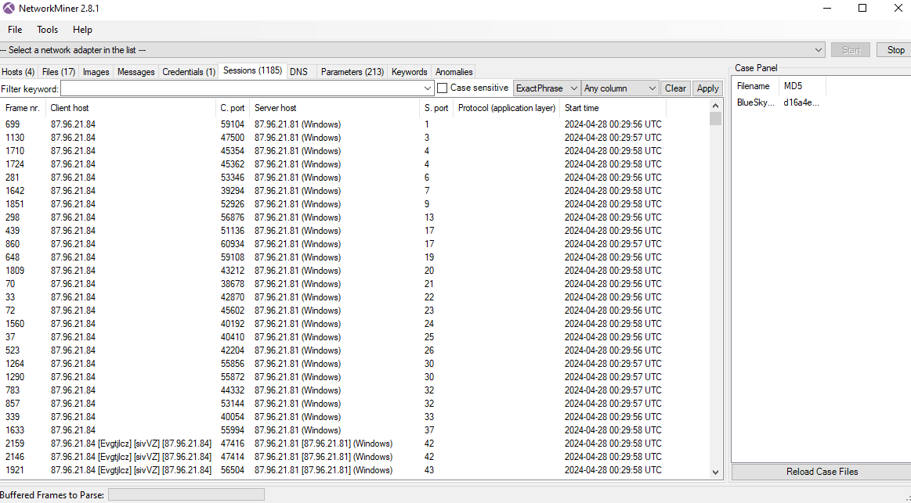Switch to the Credentials (1) tab

[x=188, y=72]
